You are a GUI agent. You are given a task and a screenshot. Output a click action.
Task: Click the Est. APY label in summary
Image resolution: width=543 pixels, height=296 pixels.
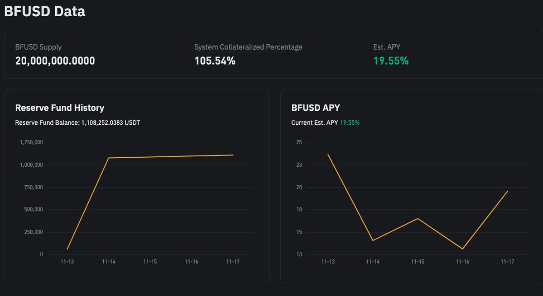(387, 47)
